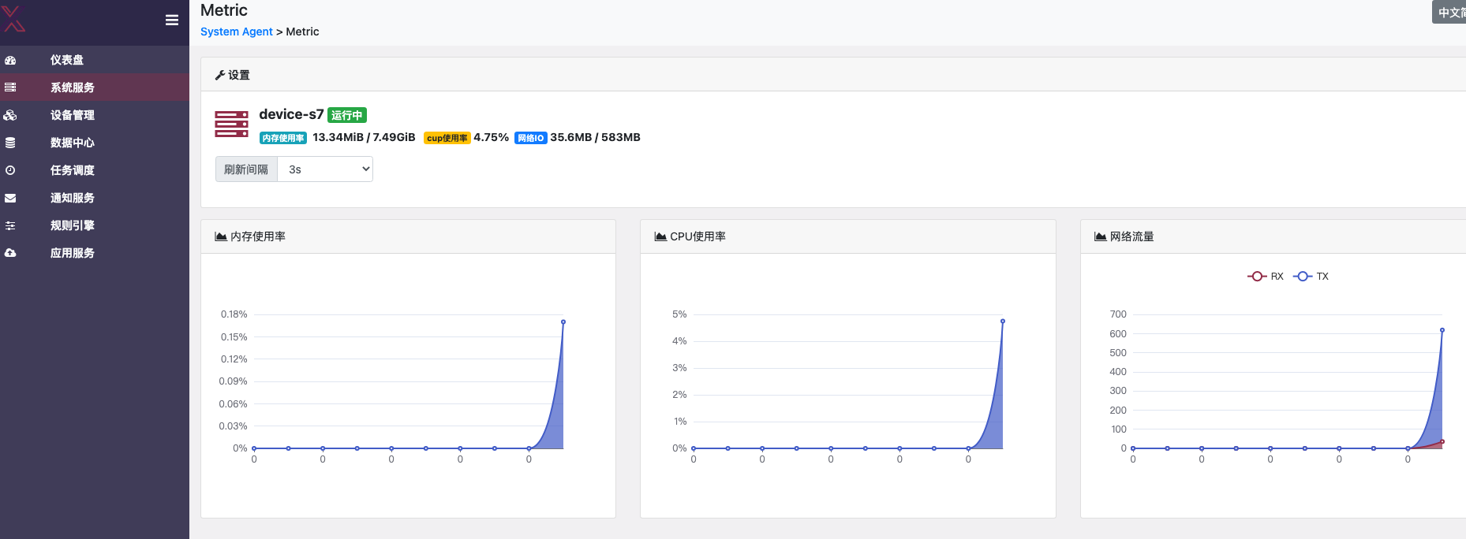Click the server icon beside 系统服务
The height and width of the screenshot is (539, 1466).
pos(10,87)
